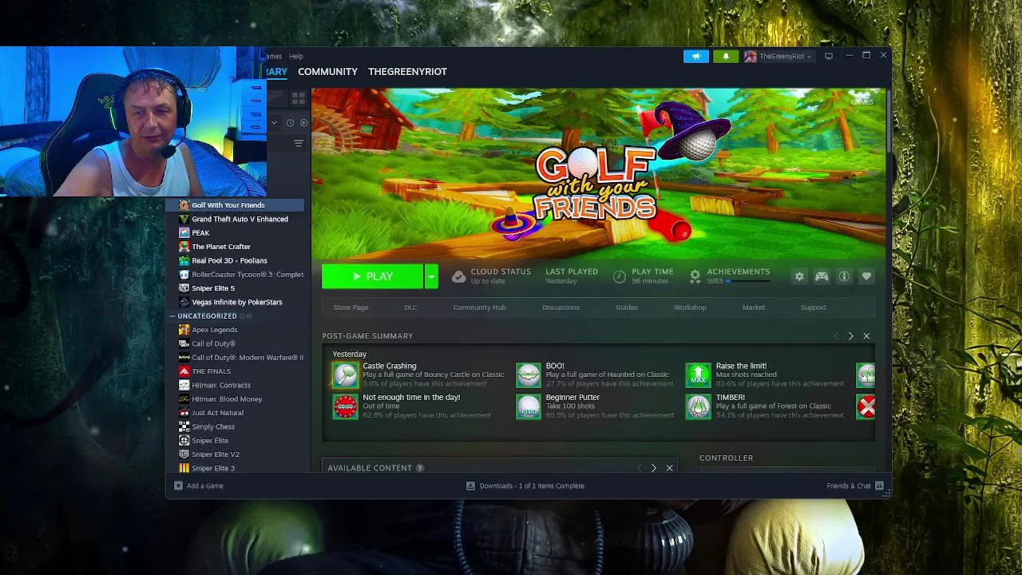This screenshot has width=1022, height=575.
Task: Select Vegas Infinite by PokerStars
Action: [236, 302]
